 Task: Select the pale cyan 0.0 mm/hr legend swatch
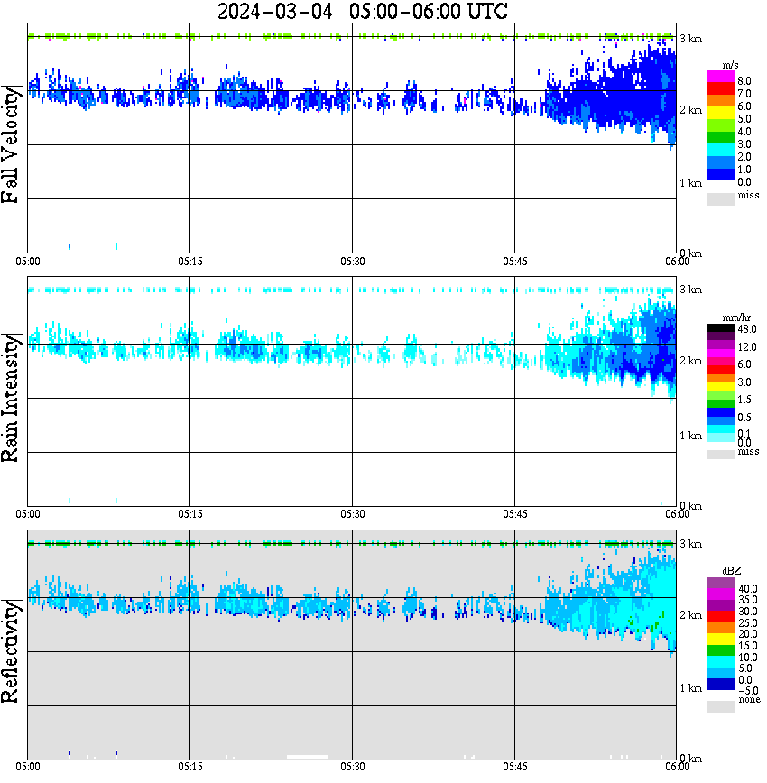[721, 438]
